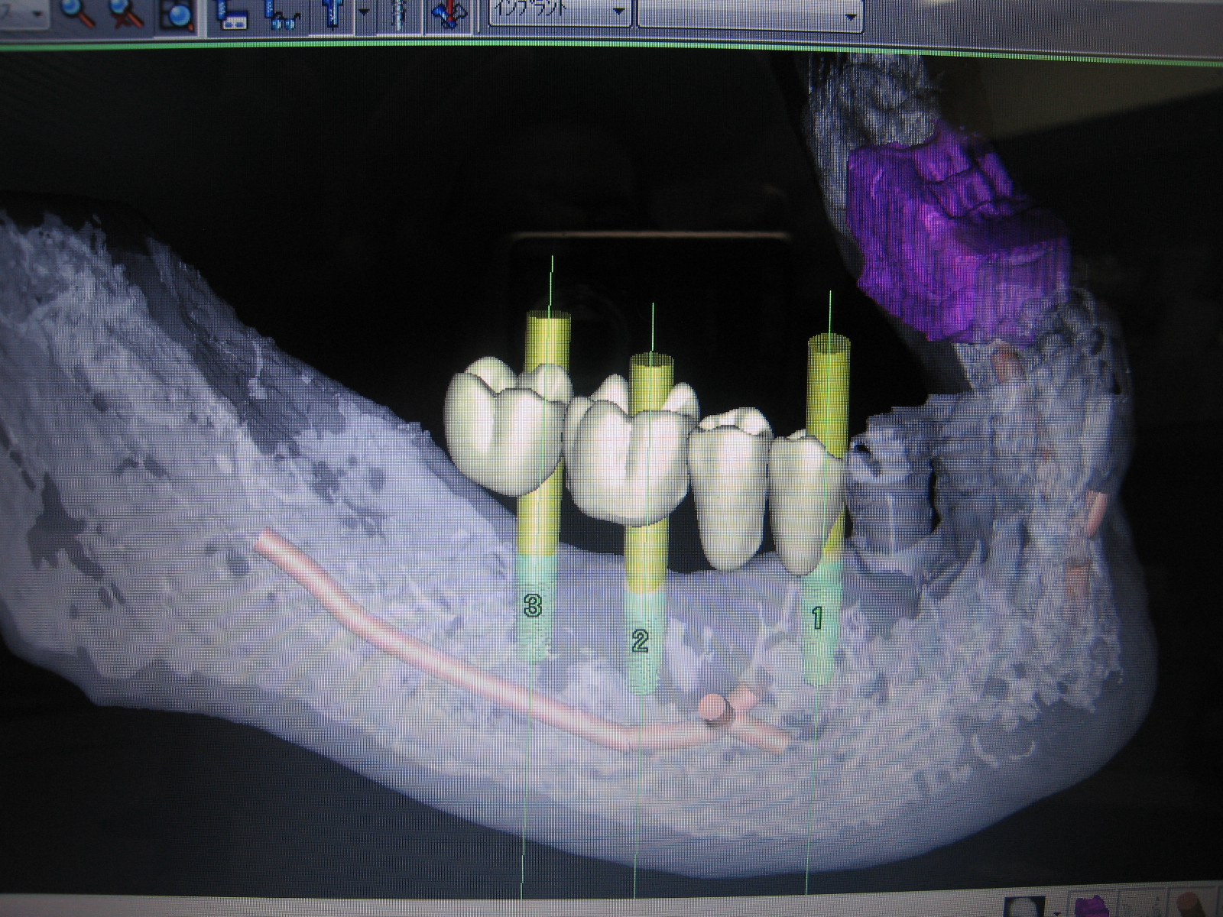Click the purple upper jaw model segment

(955, 237)
